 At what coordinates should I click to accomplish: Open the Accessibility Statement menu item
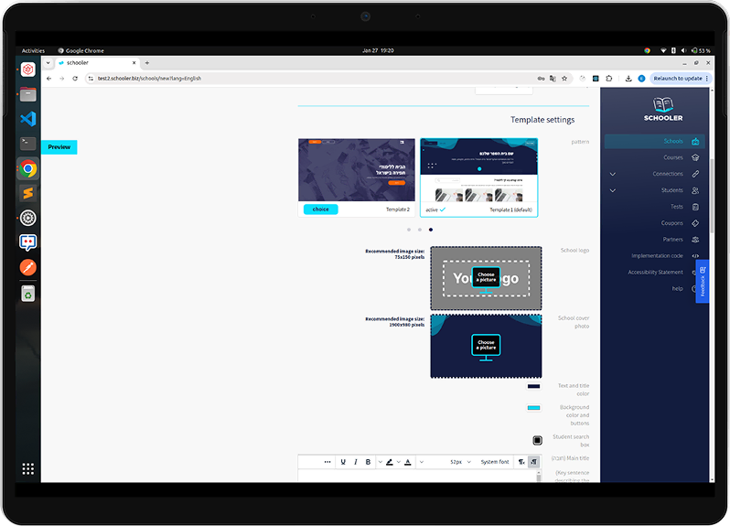click(x=655, y=272)
